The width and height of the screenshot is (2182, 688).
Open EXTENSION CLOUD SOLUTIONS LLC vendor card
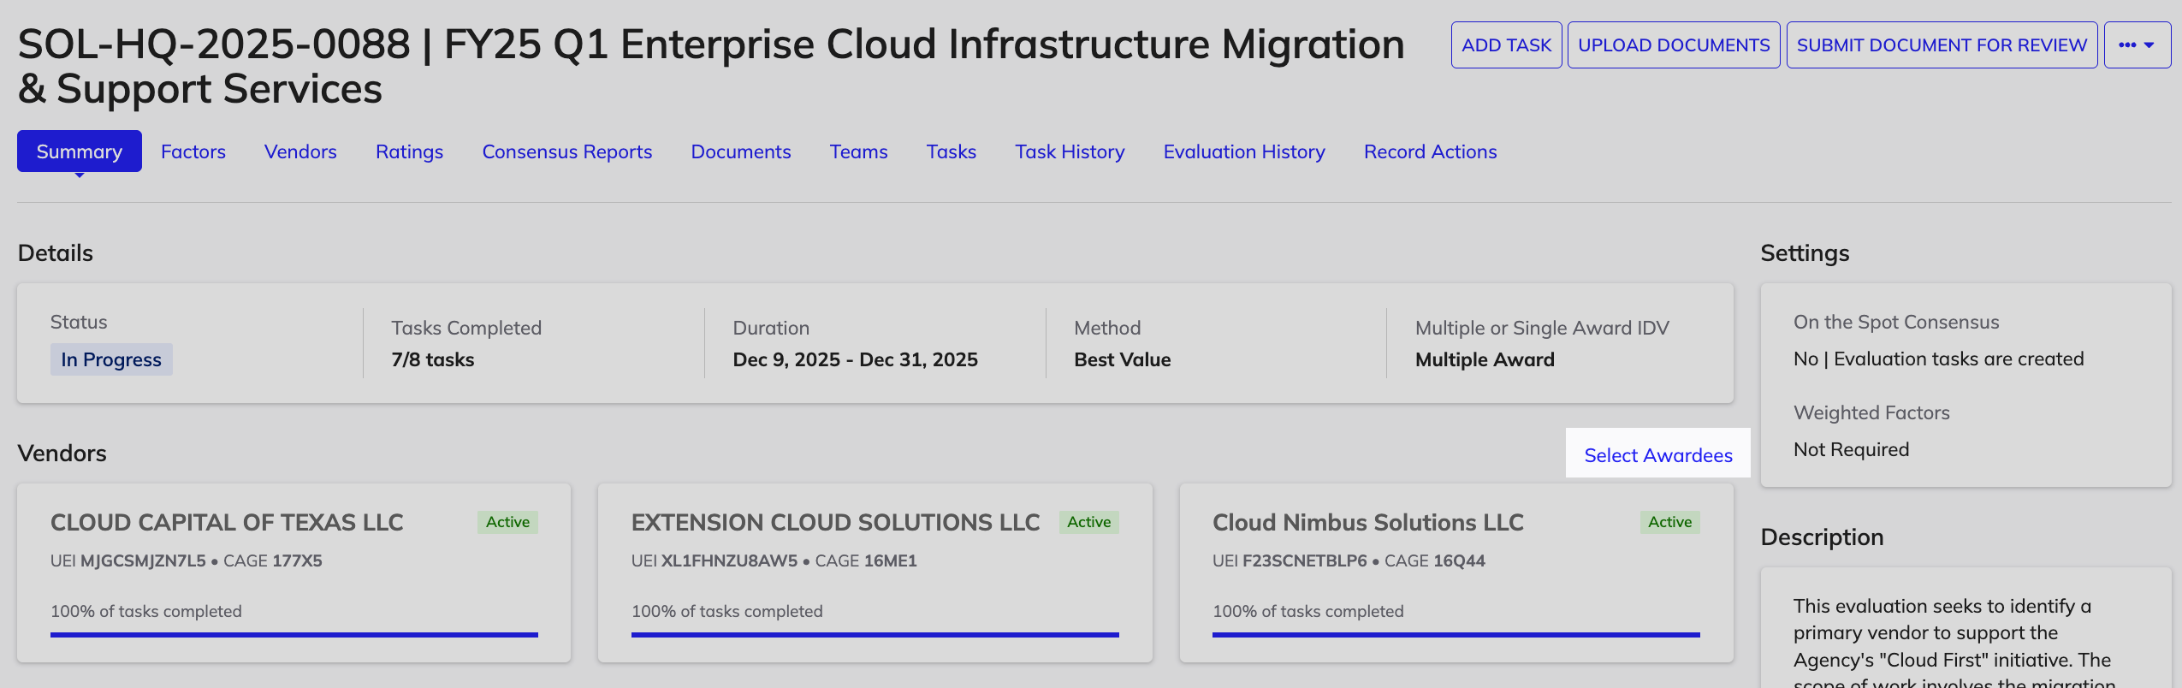coord(875,572)
